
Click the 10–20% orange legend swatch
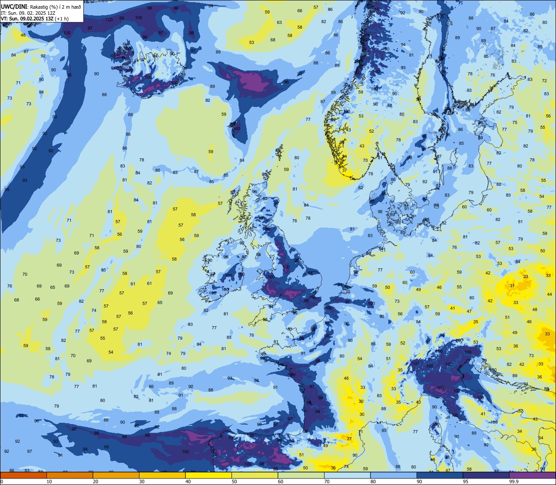click(x=69, y=475)
